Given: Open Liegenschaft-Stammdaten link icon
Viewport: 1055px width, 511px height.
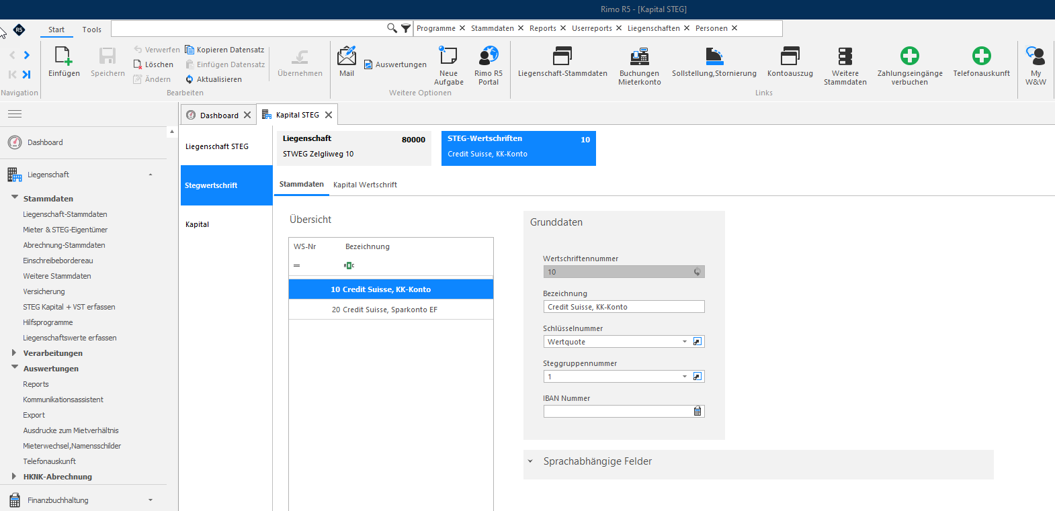Looking at the screenshot, I should (562, 56).
